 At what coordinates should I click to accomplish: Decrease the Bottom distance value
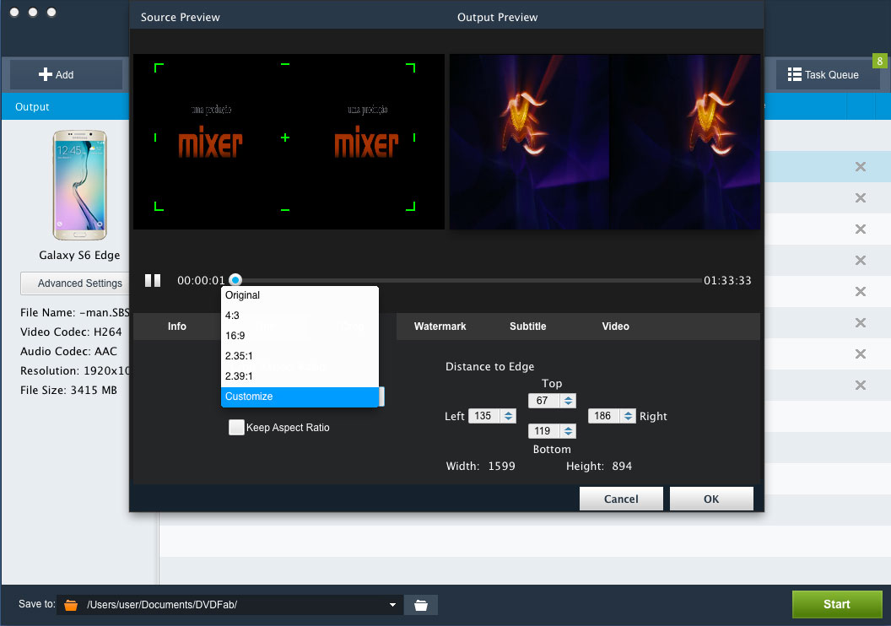[x=568, y=434]
